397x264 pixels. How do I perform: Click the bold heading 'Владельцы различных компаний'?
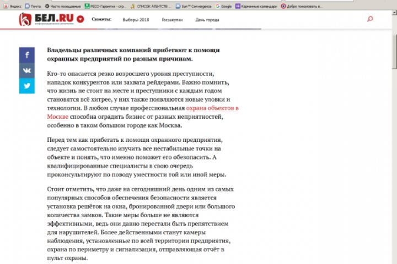click(133, 54)
